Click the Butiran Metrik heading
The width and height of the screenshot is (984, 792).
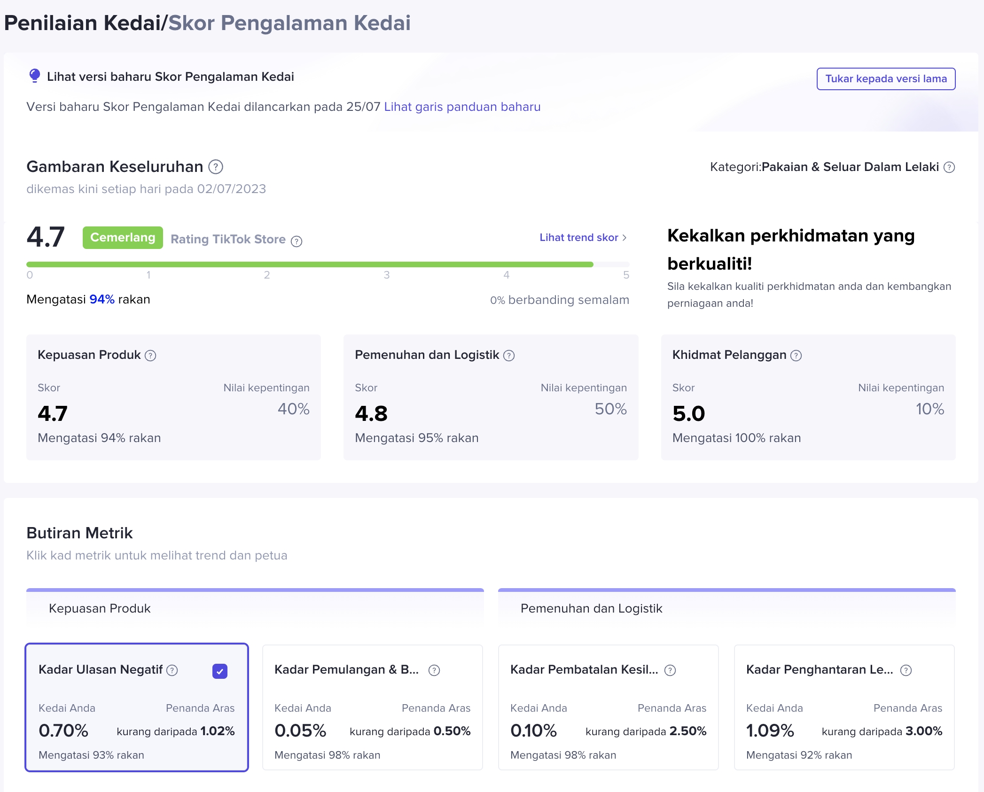(79, 533)
